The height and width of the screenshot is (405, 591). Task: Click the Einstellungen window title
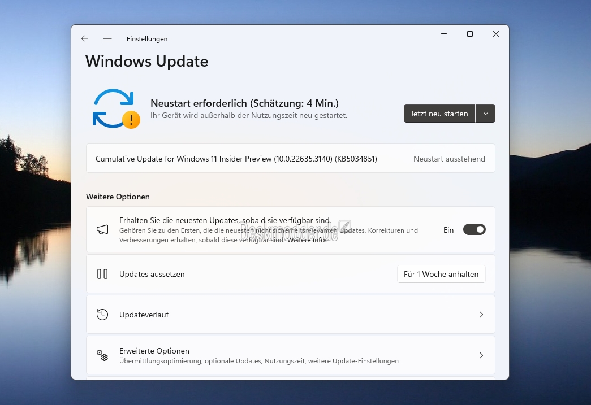(x=147, y=39)
